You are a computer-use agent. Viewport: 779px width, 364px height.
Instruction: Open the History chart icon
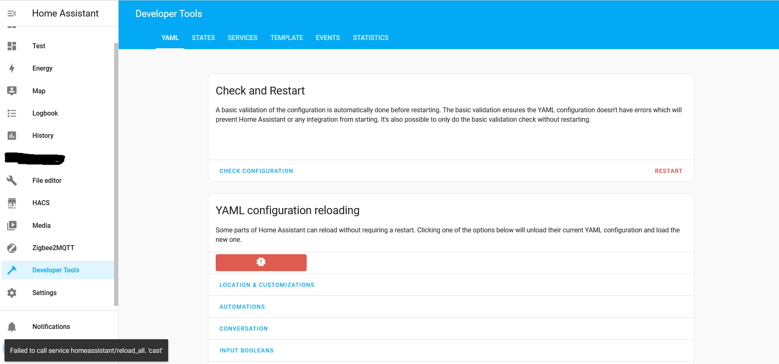tap(12, 135)
